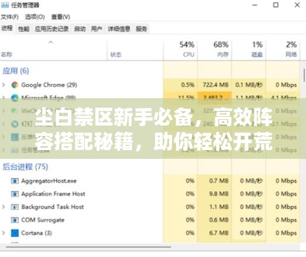The height and width of the screenshot is (257, 306).
Task: Expand the Microsoft Edge (99) process group
Action: click(4, 98)
